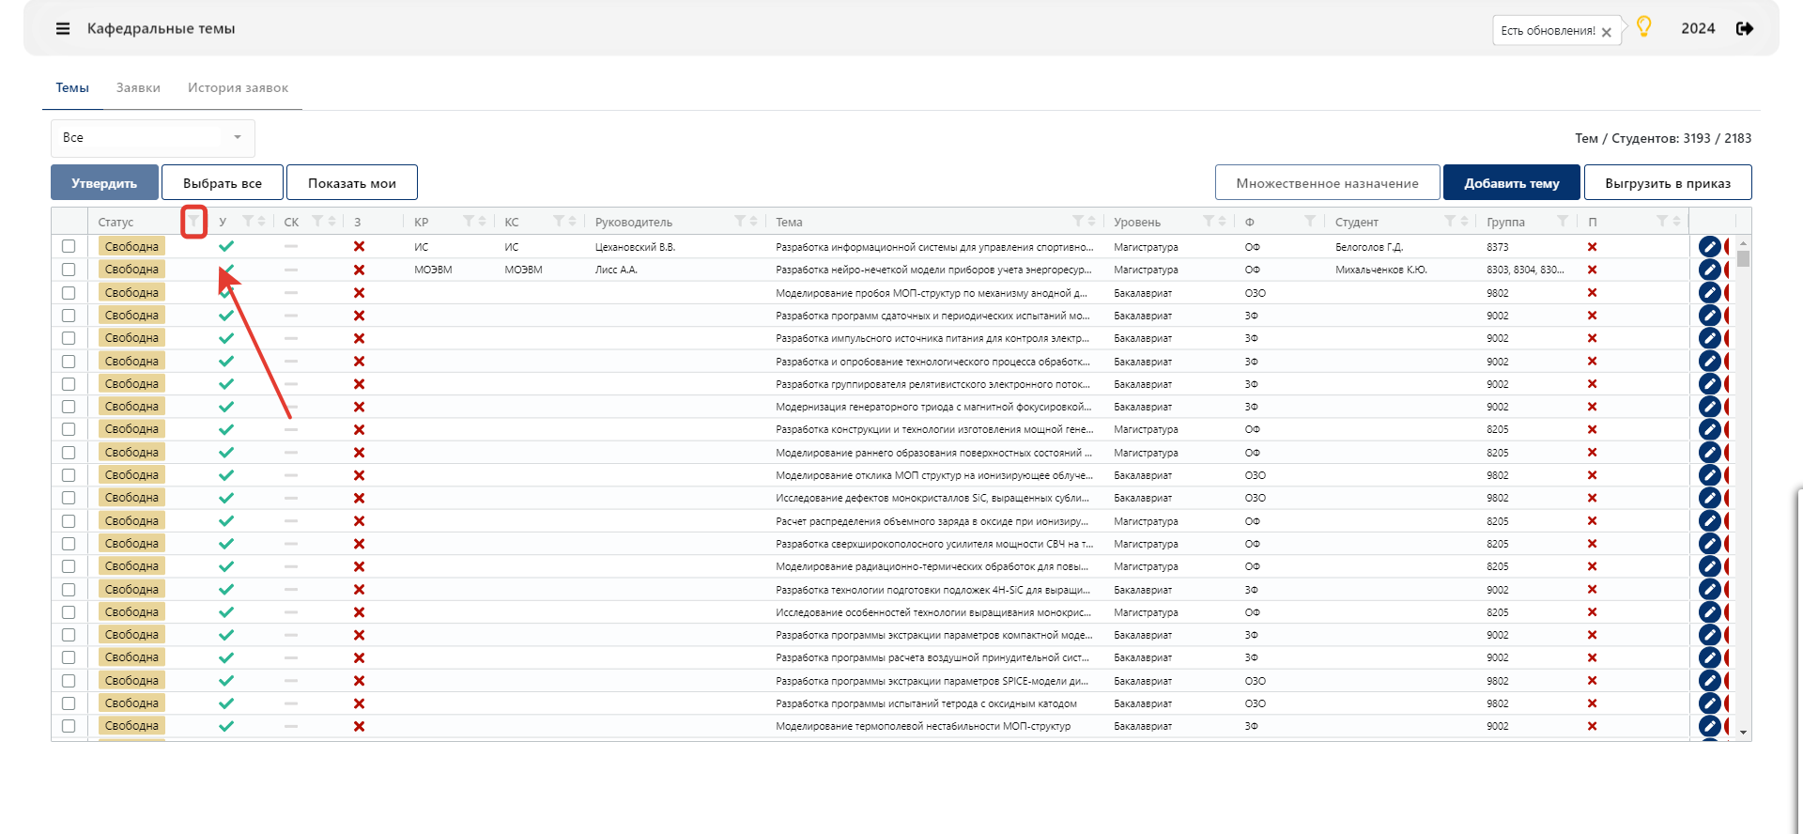The height and width of the screenshot is (834, 1803).
Task: Click the Свободна status badge for Лисс А.А.
Action: tap(131, 270)
